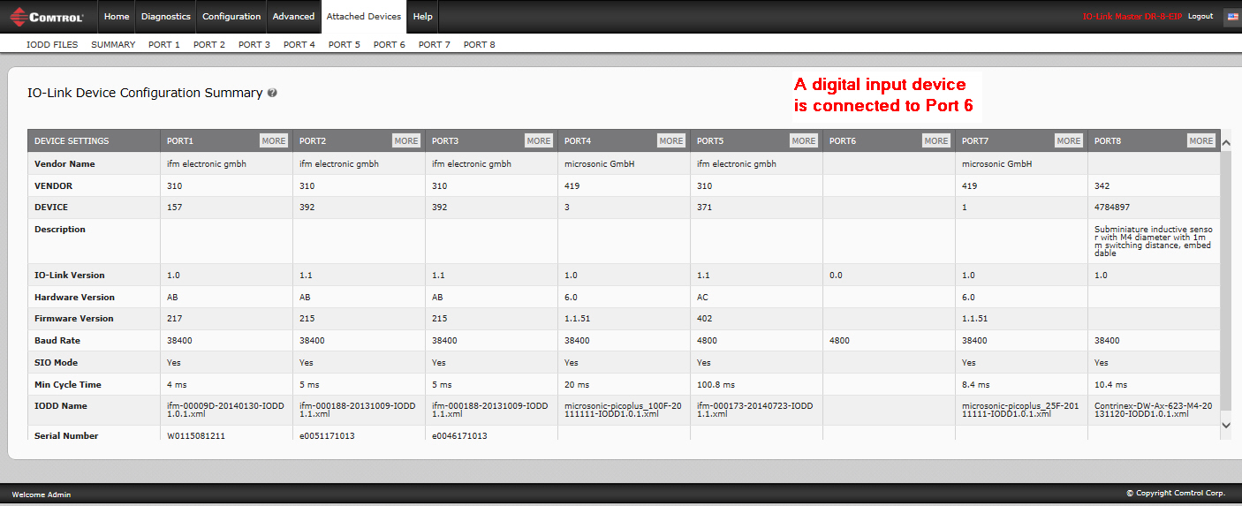Viewport: 1242px width, 506px height.
Task: Open the PORT 7 tab
Action: coord(435,44)
